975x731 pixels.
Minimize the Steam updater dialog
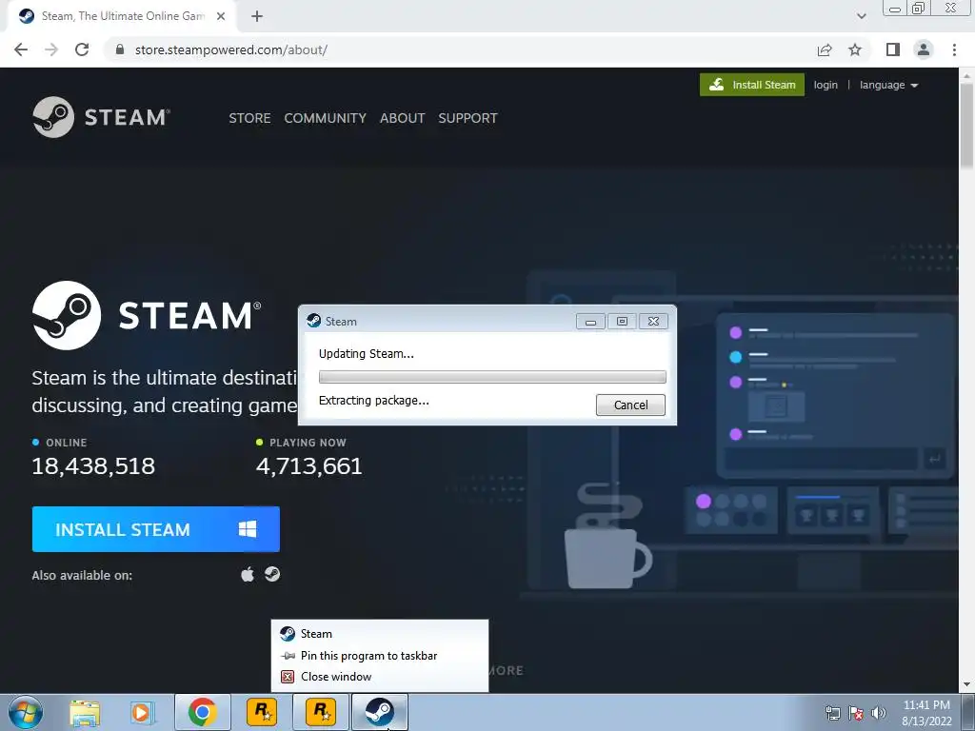click(x=590, y=322)
